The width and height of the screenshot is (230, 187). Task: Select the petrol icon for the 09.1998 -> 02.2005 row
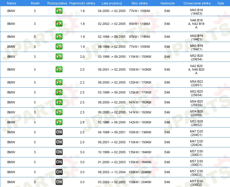[x=59, y=47]
